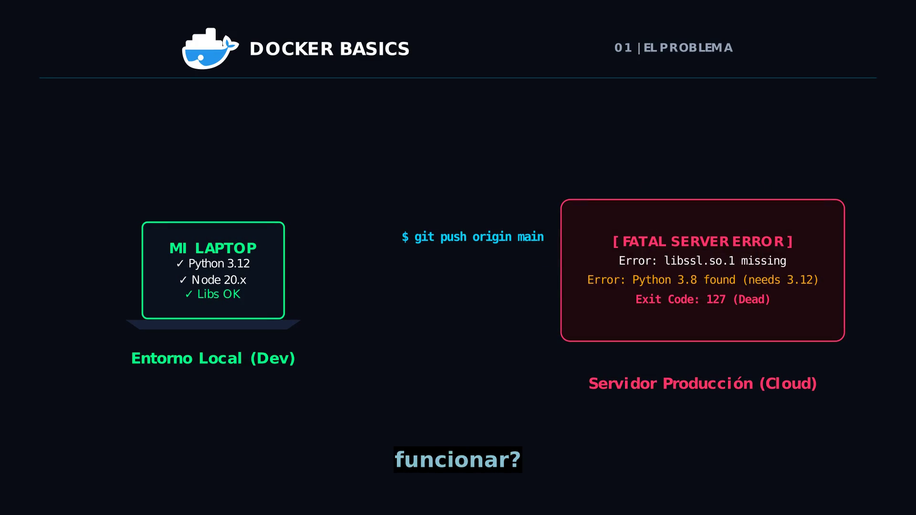Click the 'funcionar?' subtitle caption
916x515 pixels.
click(458, 460)
